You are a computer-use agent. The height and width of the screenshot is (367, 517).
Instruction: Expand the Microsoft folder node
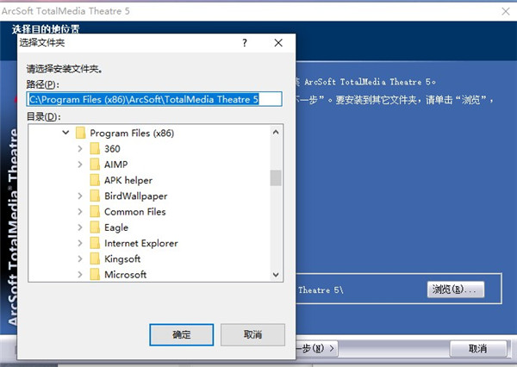pyautogui.click(x=80, y=275)
